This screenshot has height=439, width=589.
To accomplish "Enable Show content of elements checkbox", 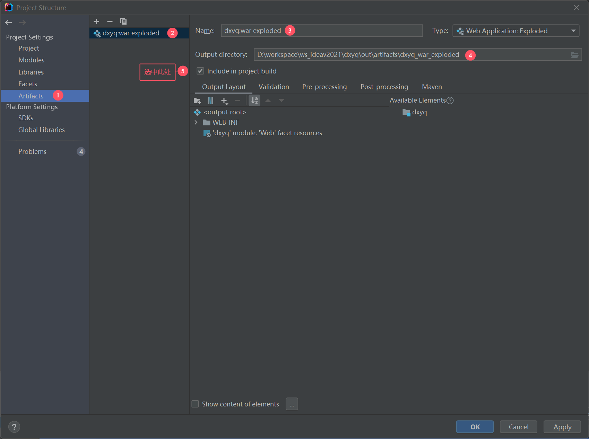I will tap(195, 404).
